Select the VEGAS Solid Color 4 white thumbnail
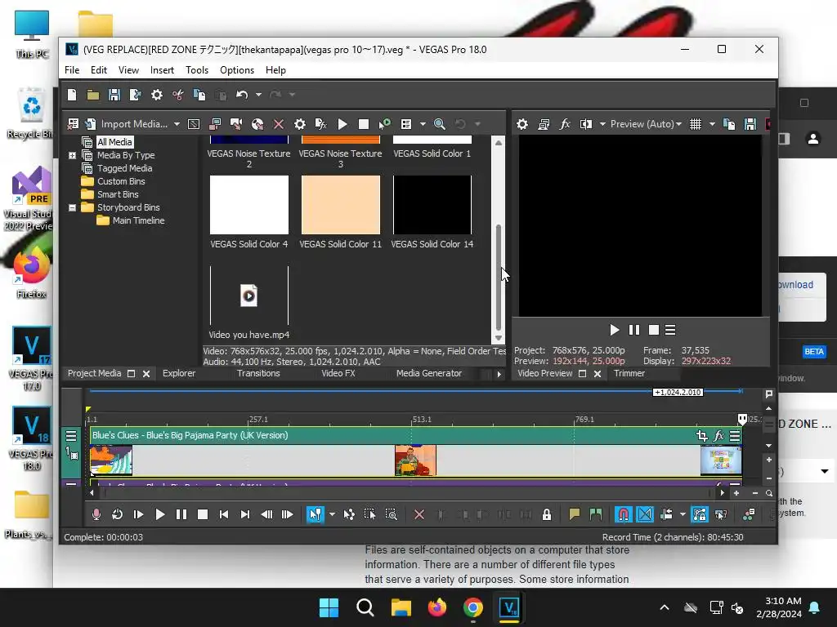This screenshot has height=627, width=837. pos(249,205)
